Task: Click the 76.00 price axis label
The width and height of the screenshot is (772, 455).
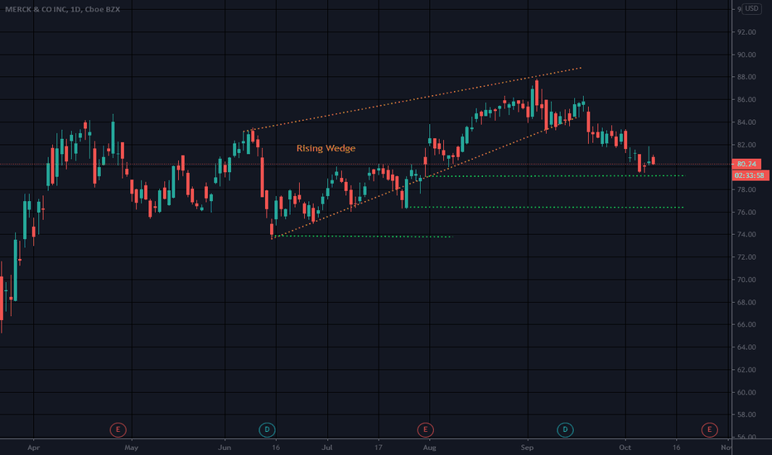Action: pyautogui.click(x=745, y=212)
